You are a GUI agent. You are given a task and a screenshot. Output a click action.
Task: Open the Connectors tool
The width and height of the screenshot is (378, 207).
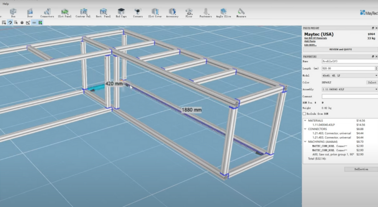pyautogui.click(x=47, y=13)
